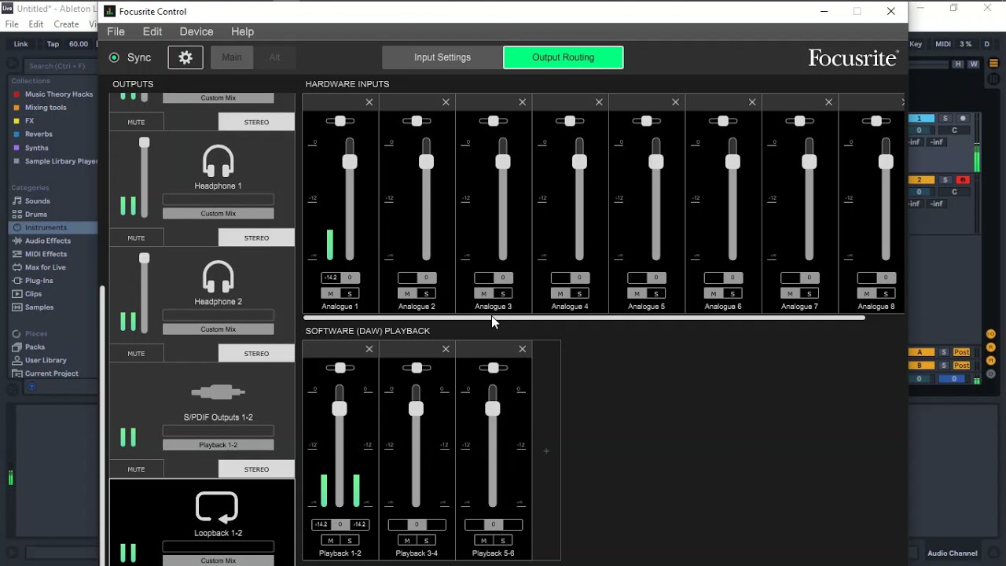Click the Sync status indicator

(114, 57)
